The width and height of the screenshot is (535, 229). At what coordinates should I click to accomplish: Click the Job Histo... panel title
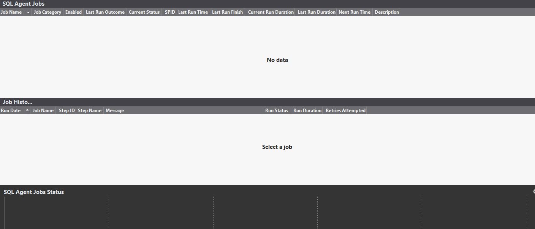[x=17, y=102]
